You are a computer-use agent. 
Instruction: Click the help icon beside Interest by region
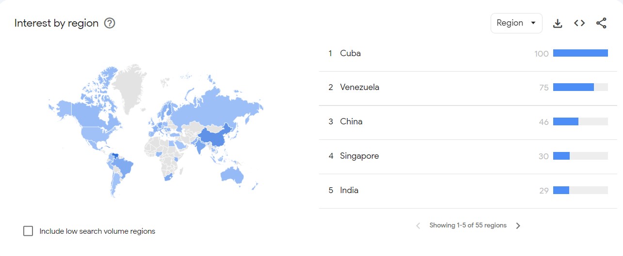110,23
